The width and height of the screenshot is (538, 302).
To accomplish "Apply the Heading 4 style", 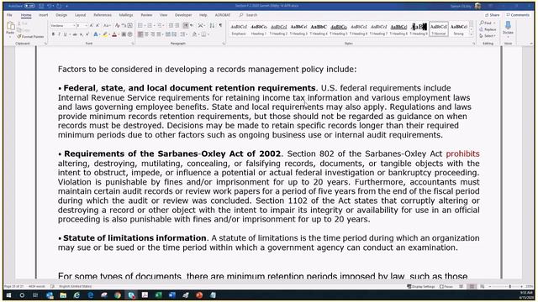I will (319, 29).
